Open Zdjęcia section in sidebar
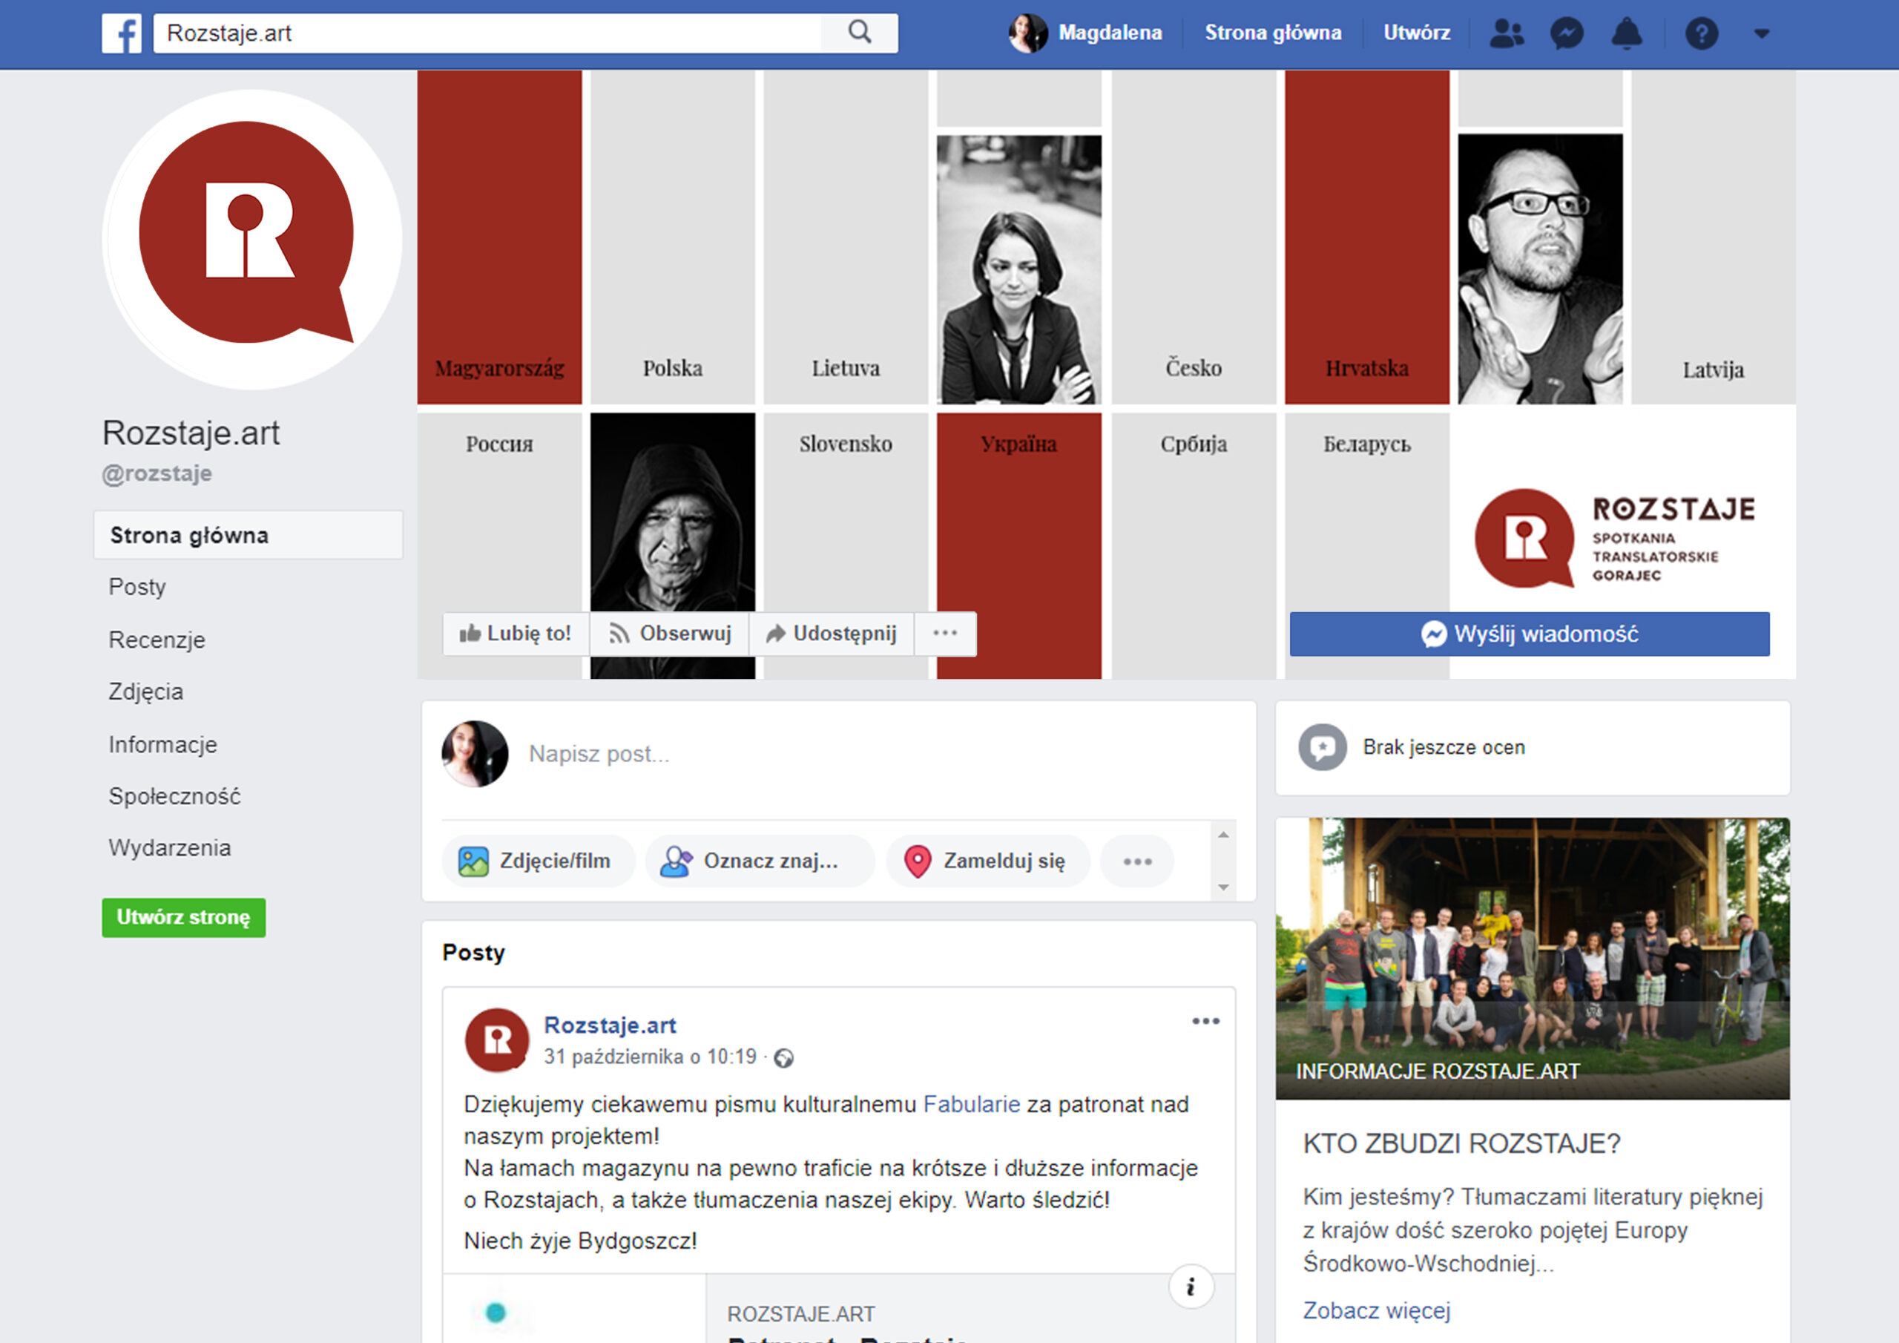The image size is (1899, 1343). pyautogui.click(x=145, y=692)
